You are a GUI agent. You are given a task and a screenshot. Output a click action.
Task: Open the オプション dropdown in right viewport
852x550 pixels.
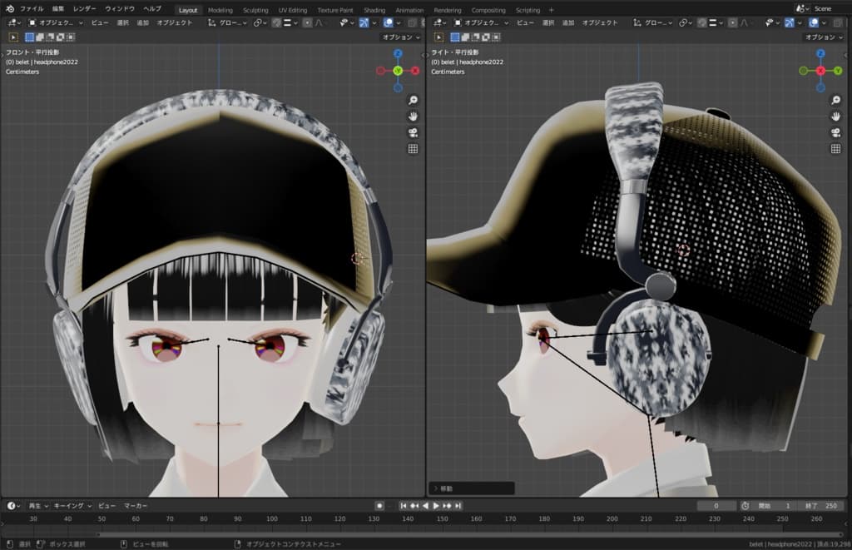click(x=824, y=37)
